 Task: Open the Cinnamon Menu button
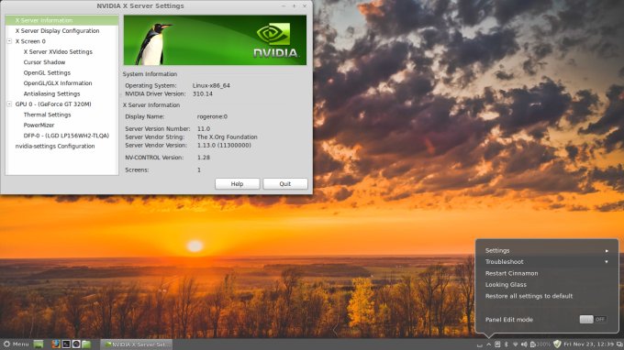tap(16, 344)
